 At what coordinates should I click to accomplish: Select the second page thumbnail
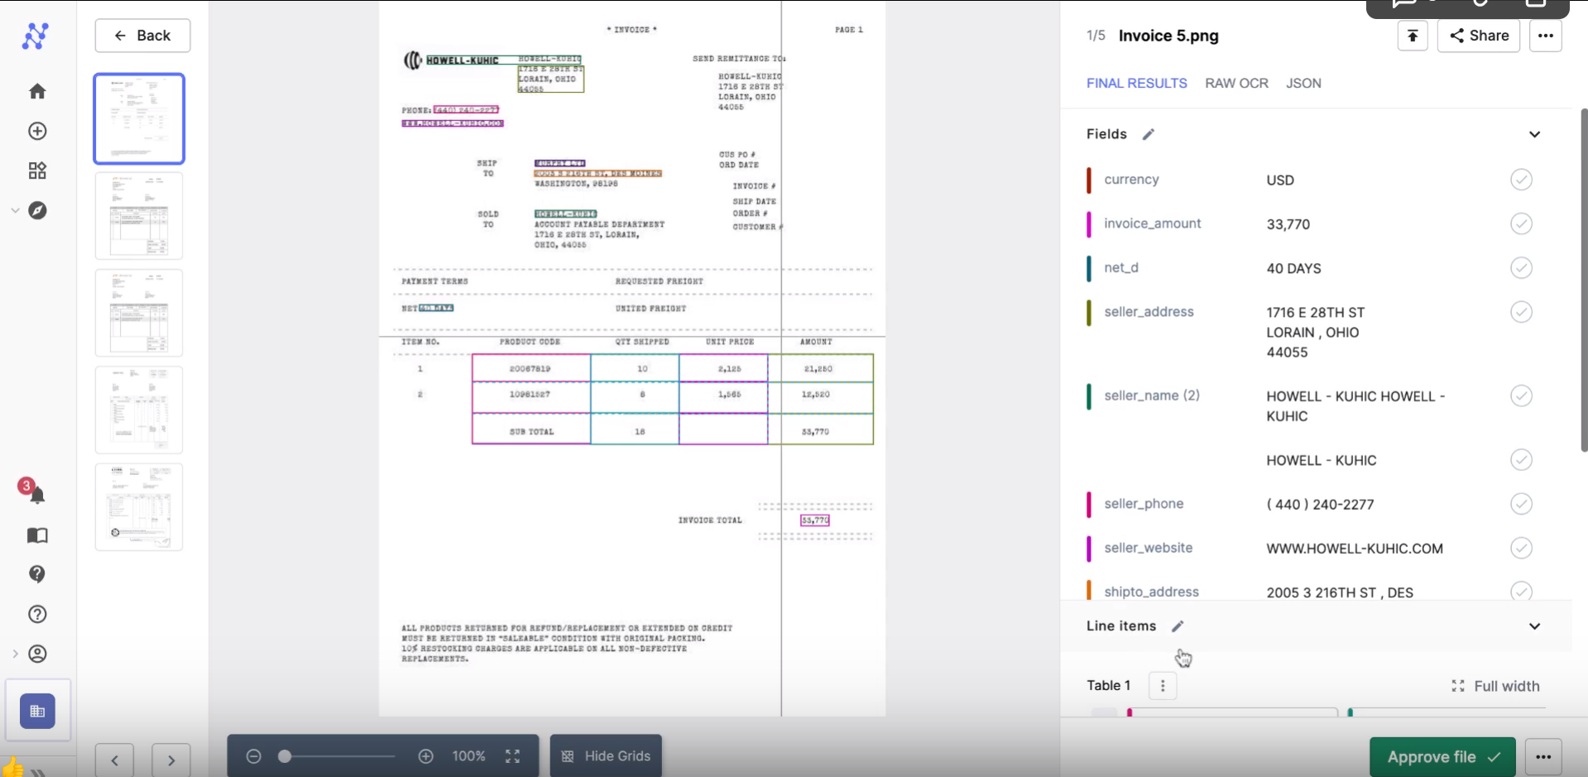[138, 215]
